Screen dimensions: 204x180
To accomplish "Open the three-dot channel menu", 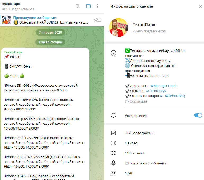I will (98, 6).
